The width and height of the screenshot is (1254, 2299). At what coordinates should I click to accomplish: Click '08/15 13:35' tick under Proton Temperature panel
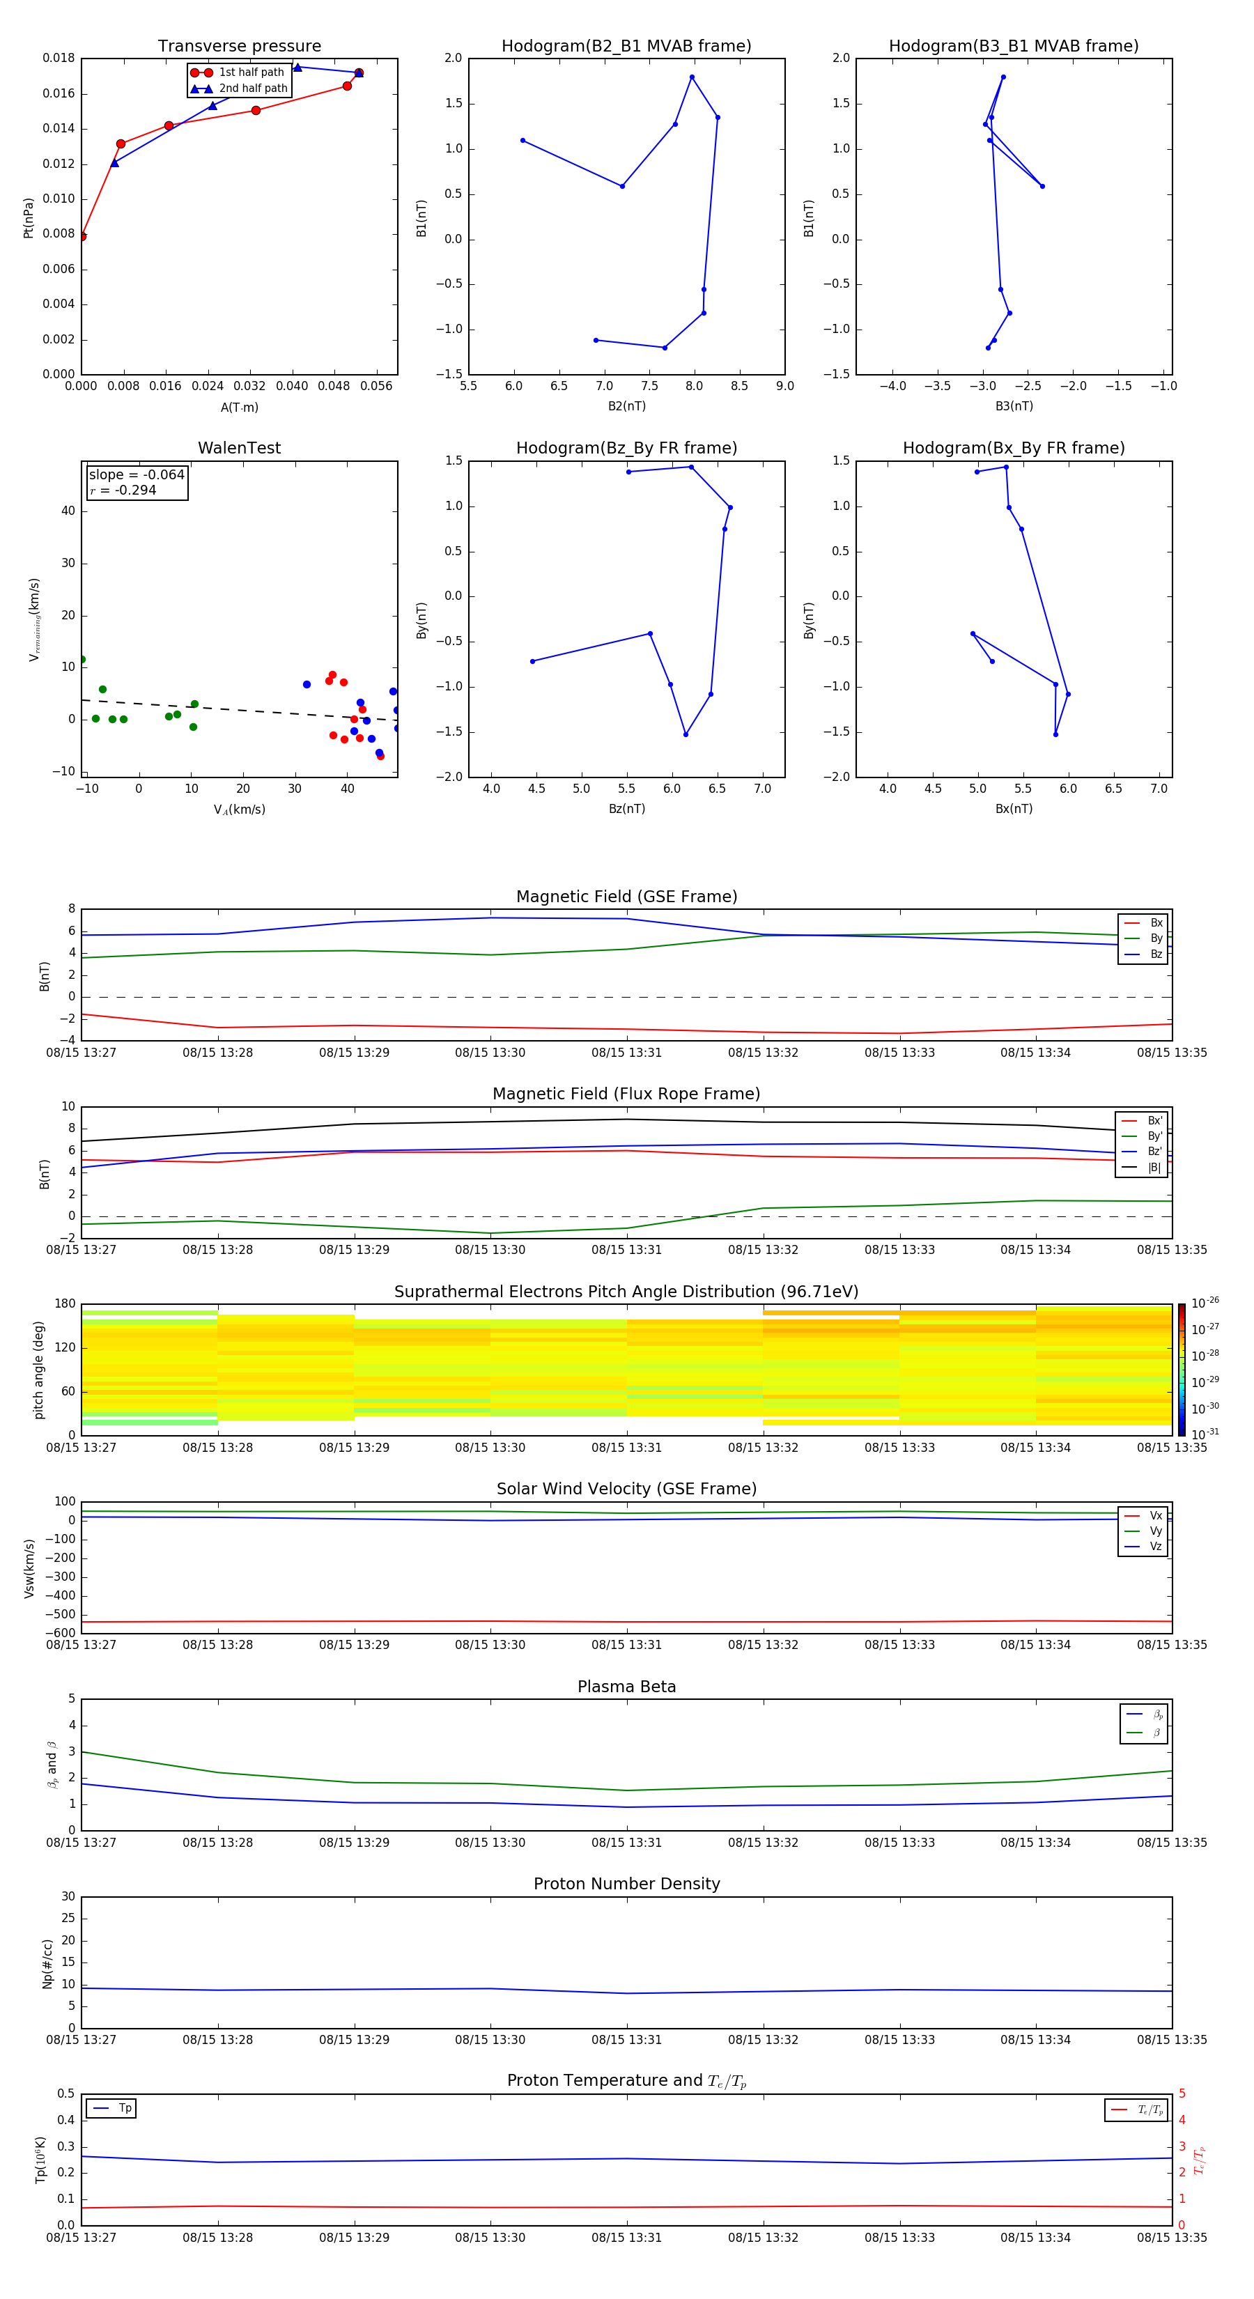click(x=1172, y=2238)
